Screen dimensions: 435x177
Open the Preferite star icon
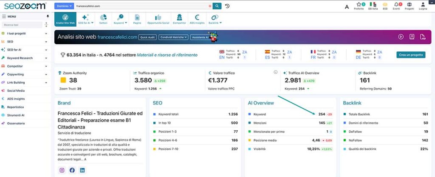pos(359,6)
